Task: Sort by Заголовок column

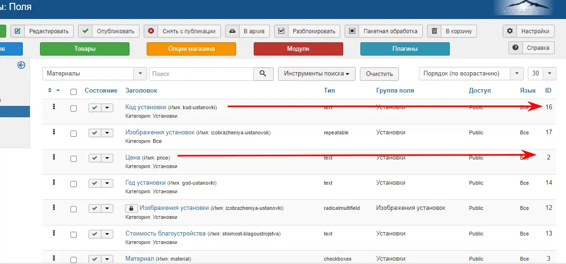Action: pyautogui.click(x=141, y=90)
